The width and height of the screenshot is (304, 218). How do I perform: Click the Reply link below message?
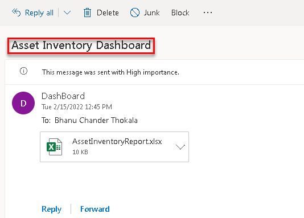tap(52, 209)
